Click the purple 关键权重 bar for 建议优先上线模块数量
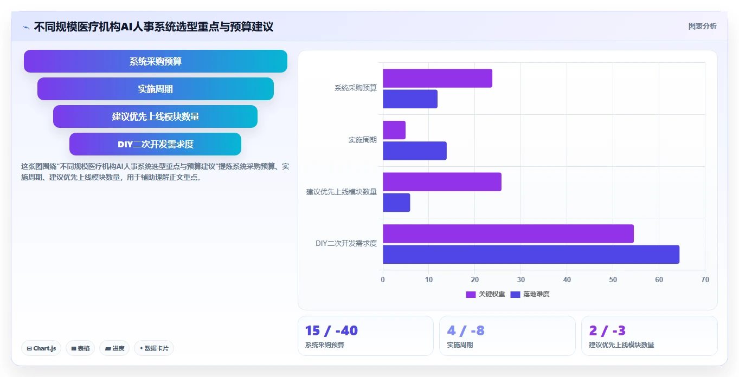 point(442,181)
